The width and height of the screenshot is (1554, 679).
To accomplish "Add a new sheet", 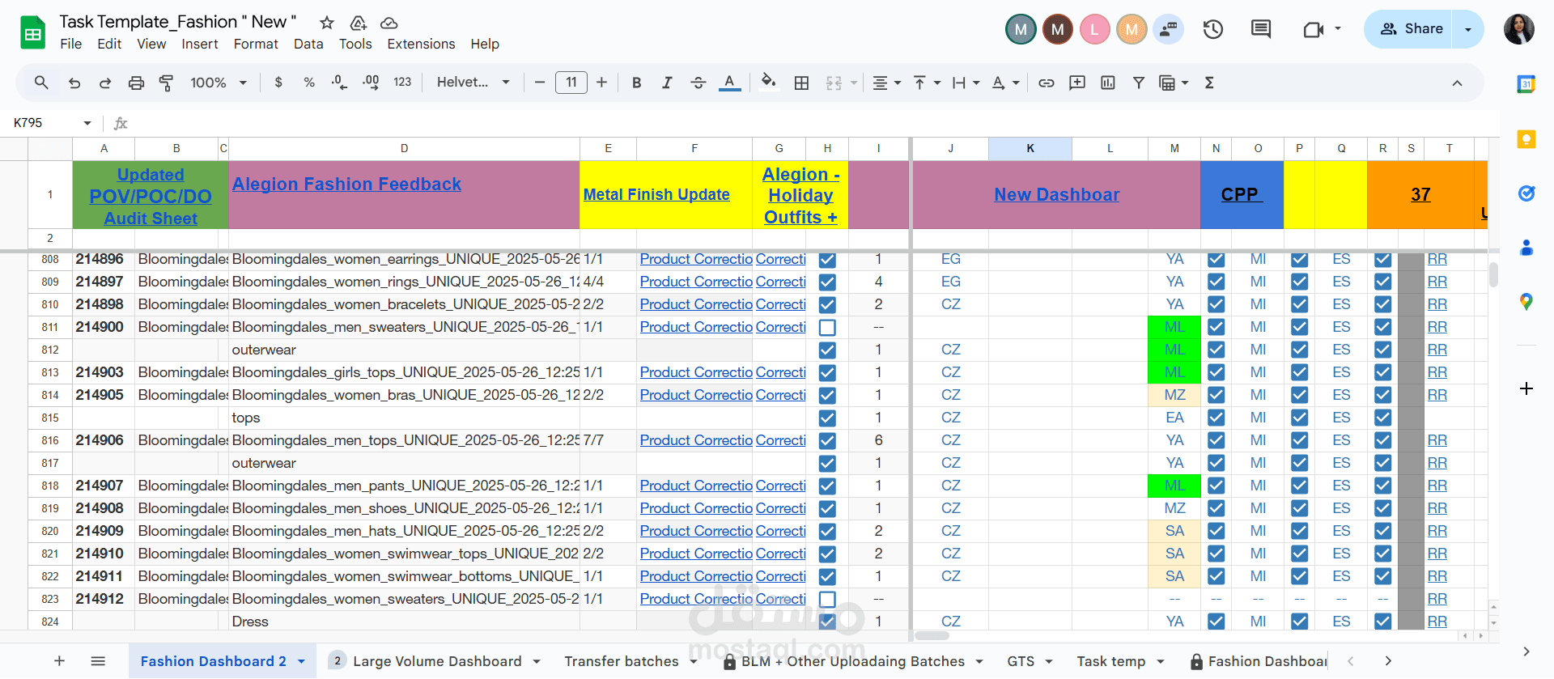I will pos(59,661).
